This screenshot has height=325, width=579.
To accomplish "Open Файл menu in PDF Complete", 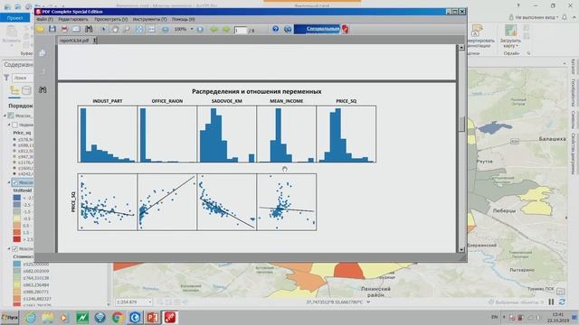I will click(x=44, y=19).
